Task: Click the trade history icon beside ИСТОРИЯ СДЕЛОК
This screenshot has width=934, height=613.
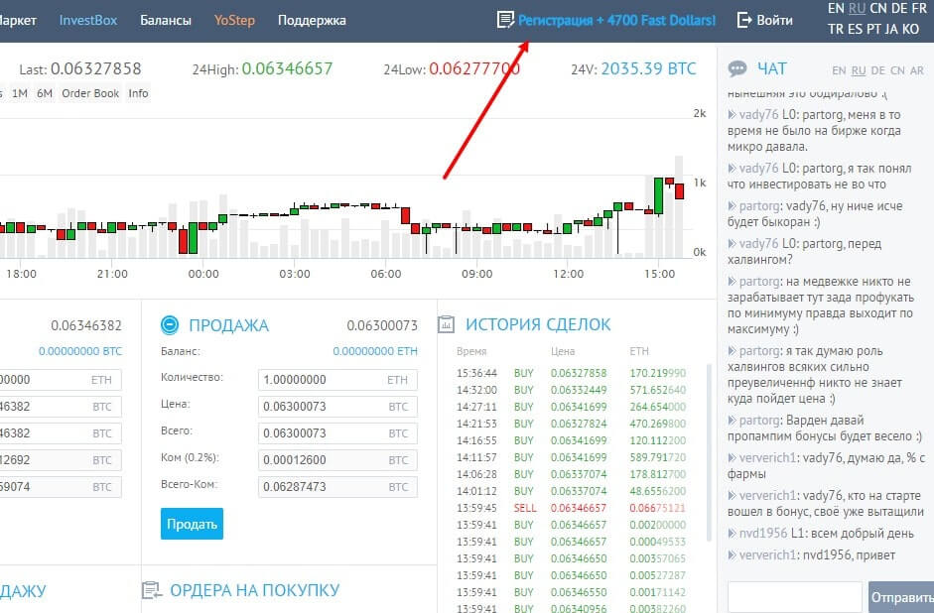Action: click(x=447, y=324)
